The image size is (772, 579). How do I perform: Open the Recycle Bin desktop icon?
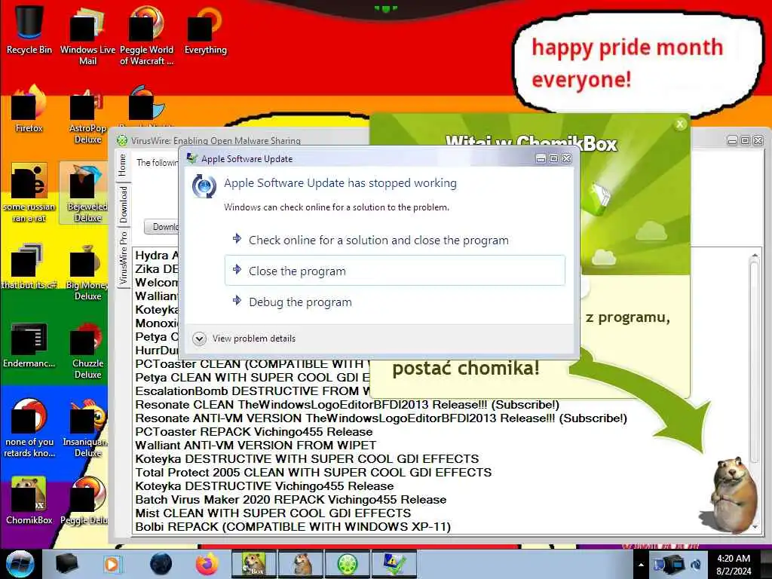(x=29, y=29)
